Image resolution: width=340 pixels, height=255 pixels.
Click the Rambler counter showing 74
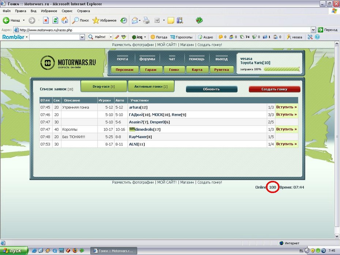point(245,37)
